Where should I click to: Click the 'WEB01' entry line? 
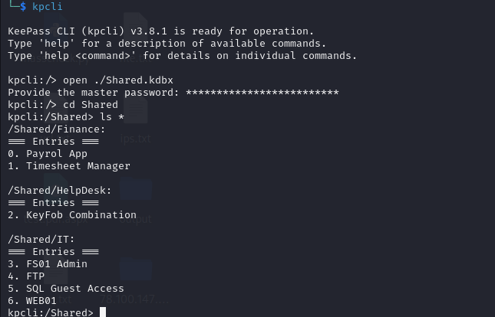(x=32, y=301)
